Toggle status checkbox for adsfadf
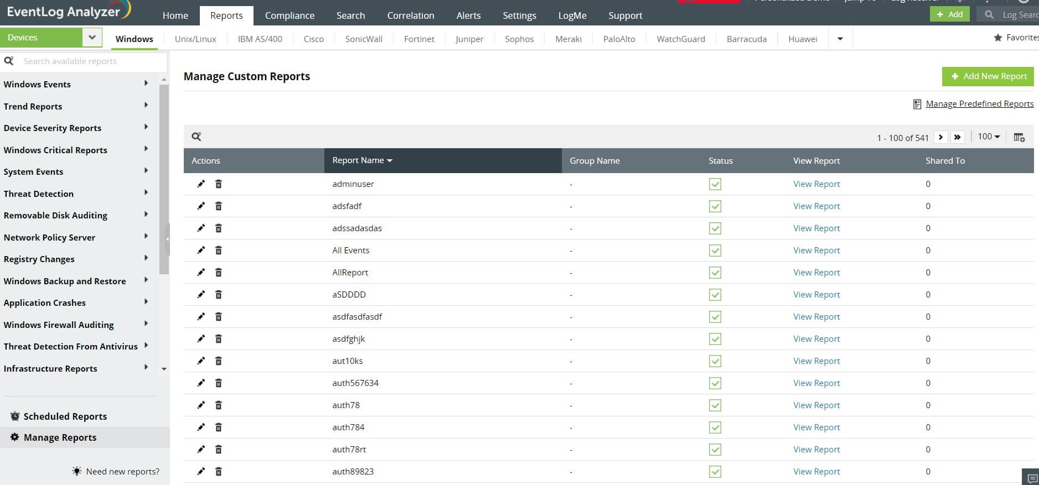The width and height of the screenshot is (1039, 485). tap(715, 206)
